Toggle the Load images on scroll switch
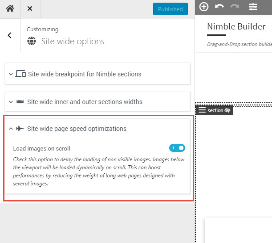The width and height of the screenshot is (272, 243). (177, 148)
